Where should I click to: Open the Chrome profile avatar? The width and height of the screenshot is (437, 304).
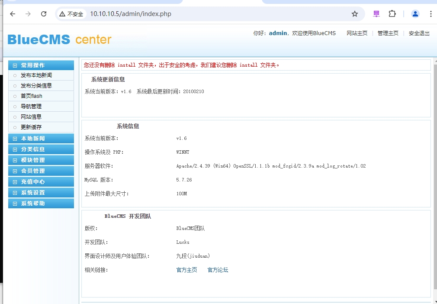click(415, 14)
